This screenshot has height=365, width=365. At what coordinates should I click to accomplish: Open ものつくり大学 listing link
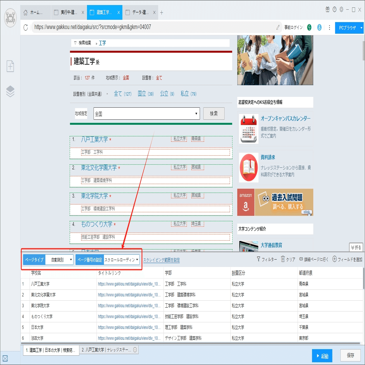click(x=96, y=224)
